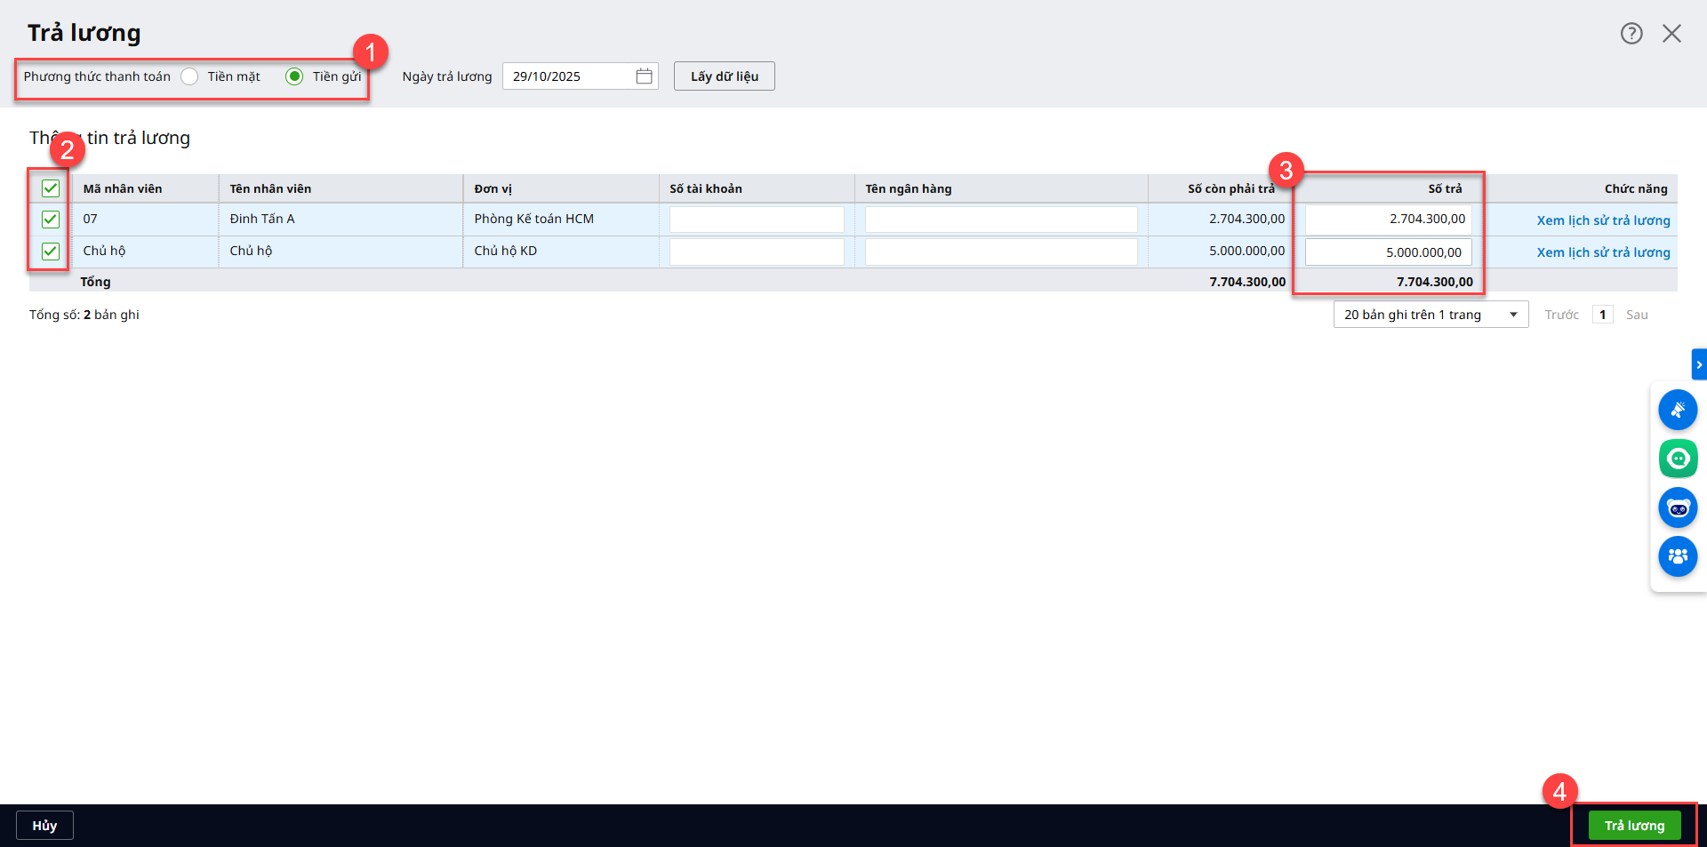Viewport: 1707px width, 847px height.
Task: Expand the side panel arrow tab
Action: (1698, 364)
